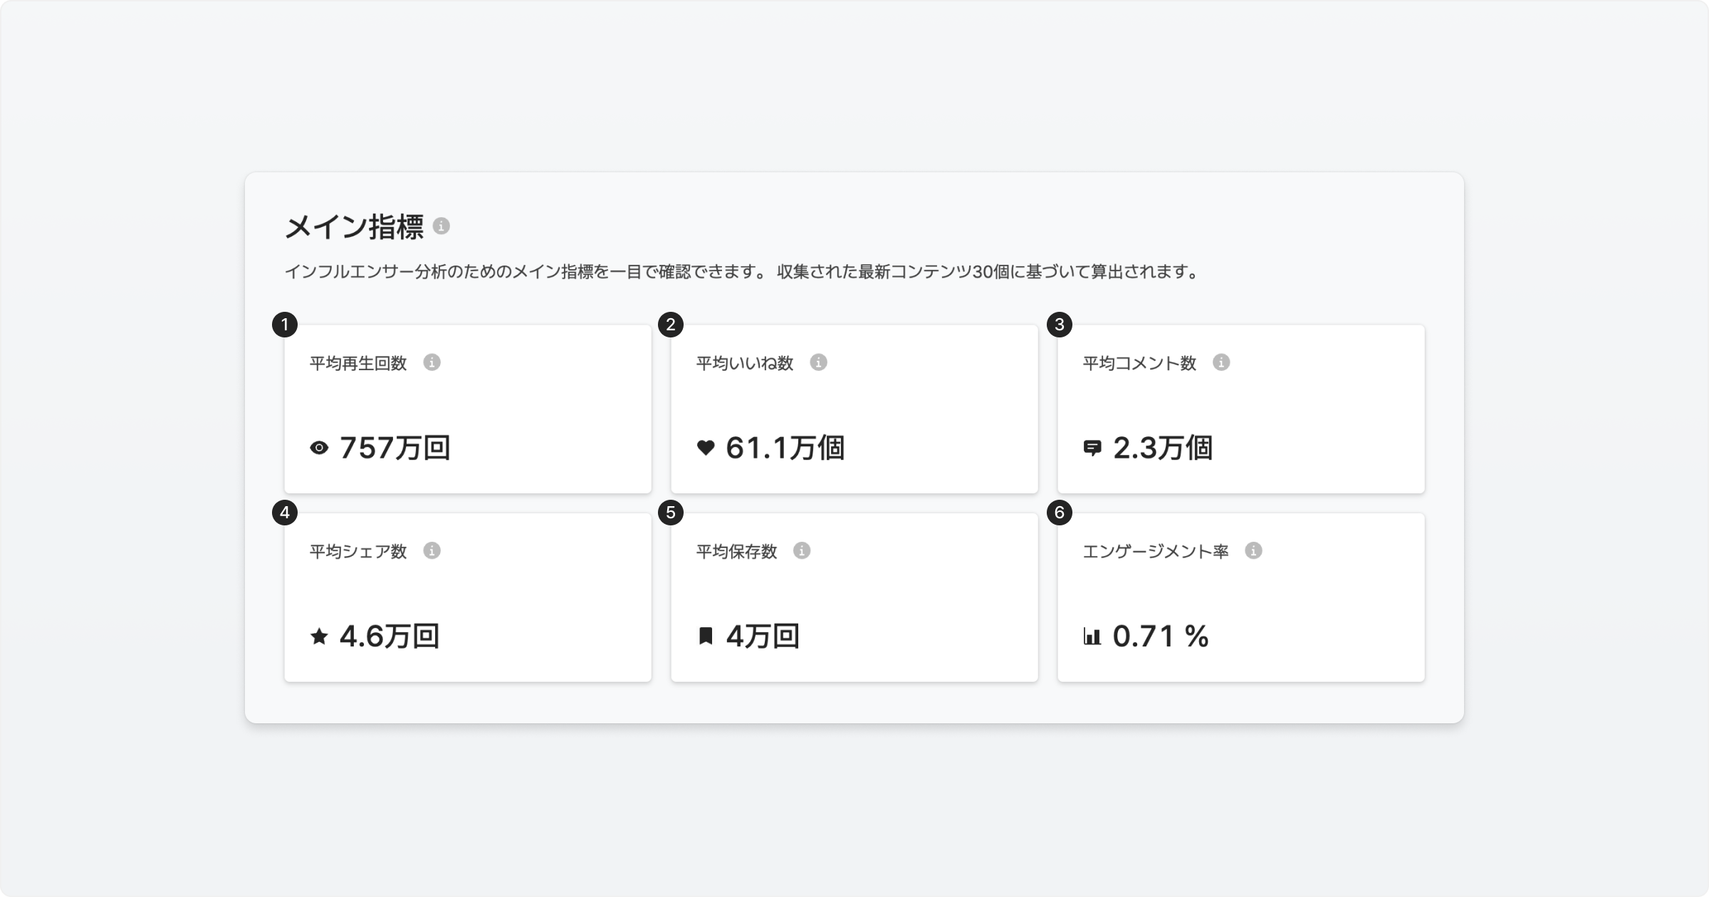The image size is (1709, 897).
Task: Click the bookmark icon for saves
Action: pos(706,636)
